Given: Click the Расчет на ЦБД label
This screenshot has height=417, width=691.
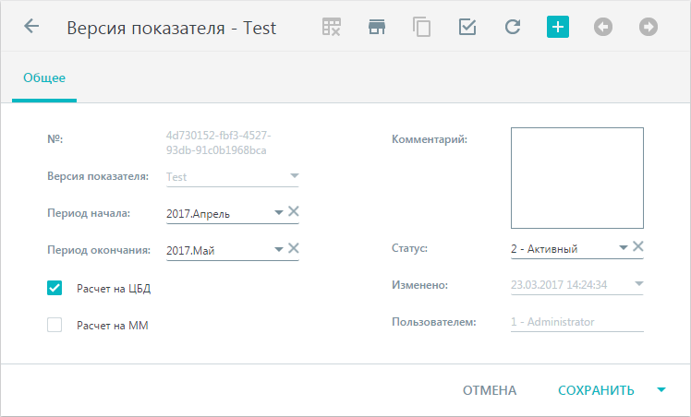Looking at the screenshot, I should (x=114, y=289).
